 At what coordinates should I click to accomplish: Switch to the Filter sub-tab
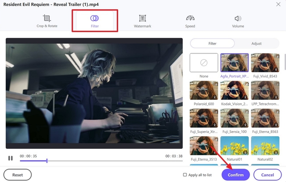coord(212,43)
